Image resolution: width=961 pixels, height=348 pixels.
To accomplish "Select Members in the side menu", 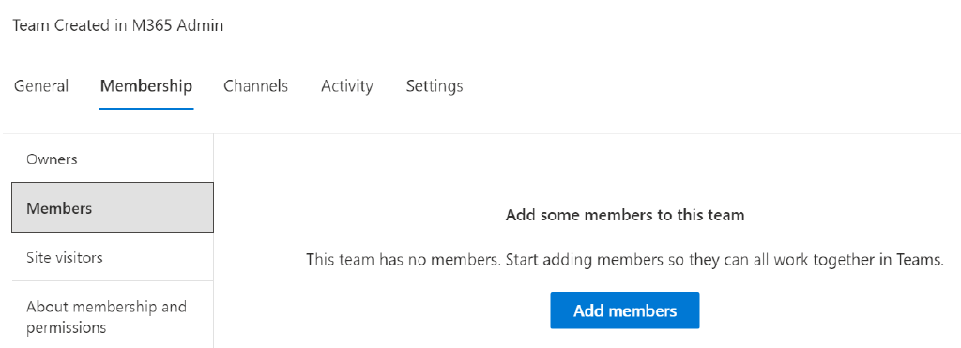I will click(x=113, y=207).
